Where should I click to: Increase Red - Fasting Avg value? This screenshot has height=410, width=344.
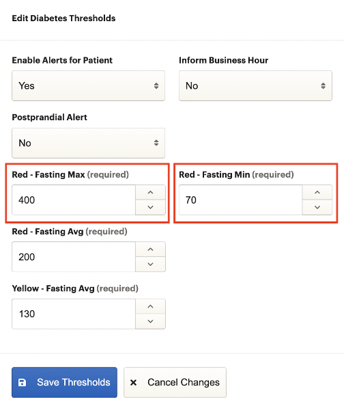pos(150,249)
